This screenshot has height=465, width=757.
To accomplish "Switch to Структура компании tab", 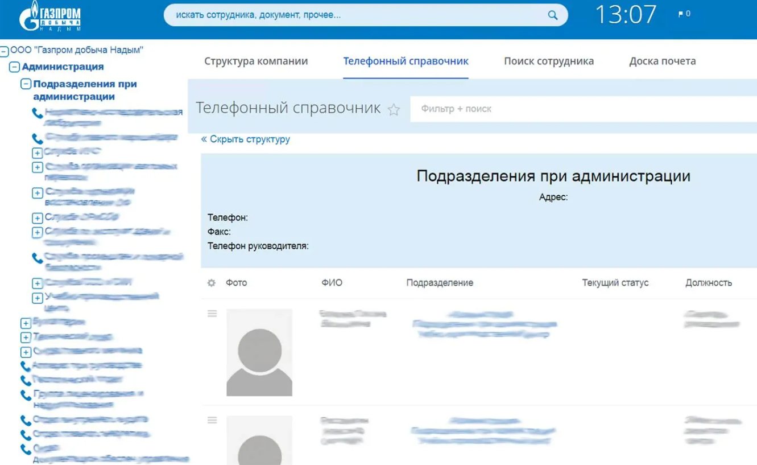I will pos(256,61).
